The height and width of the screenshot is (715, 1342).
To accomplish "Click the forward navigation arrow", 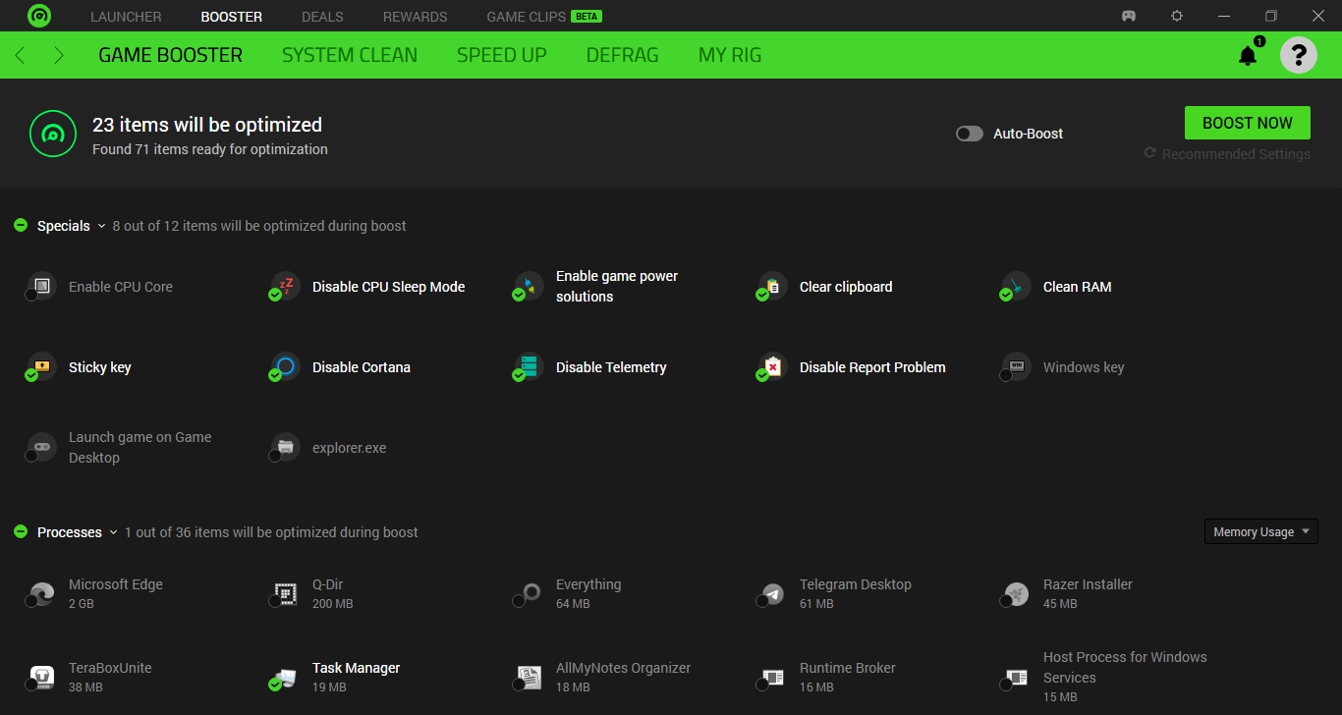I will (x=59, y=55).
